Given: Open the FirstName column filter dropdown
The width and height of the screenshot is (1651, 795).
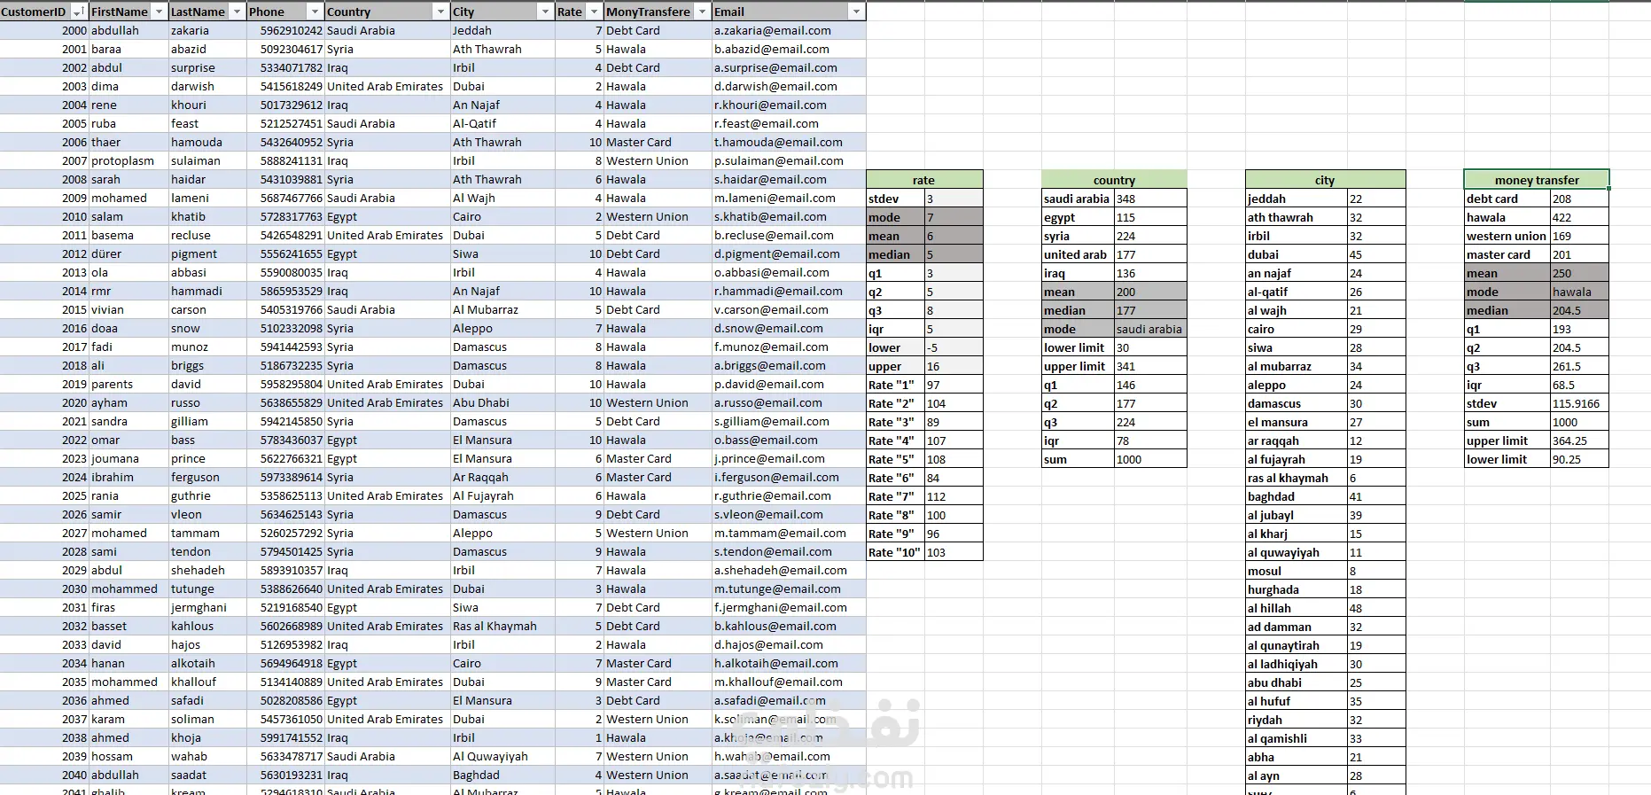Looking at the screenshot, I should [159, 12].
